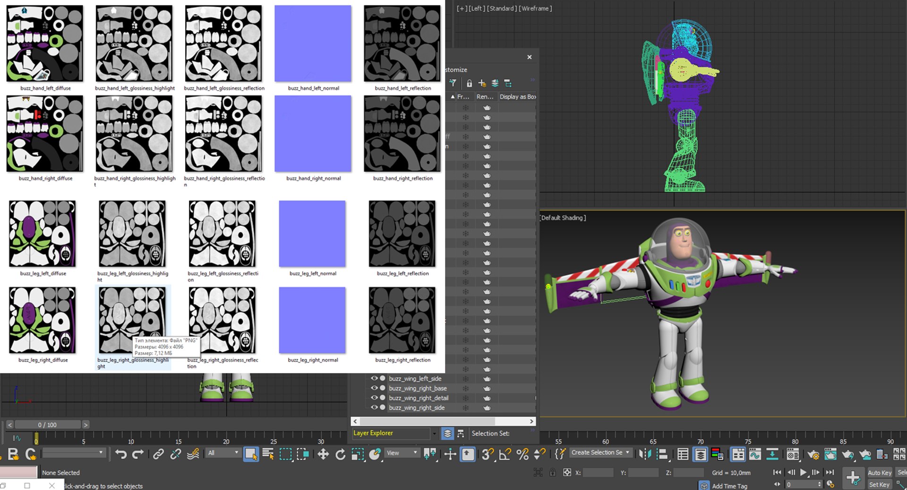Screen dimensions: 907x490
Task: Toggle Window/Crossing selection mode icon
Action: tap(302, 454)
